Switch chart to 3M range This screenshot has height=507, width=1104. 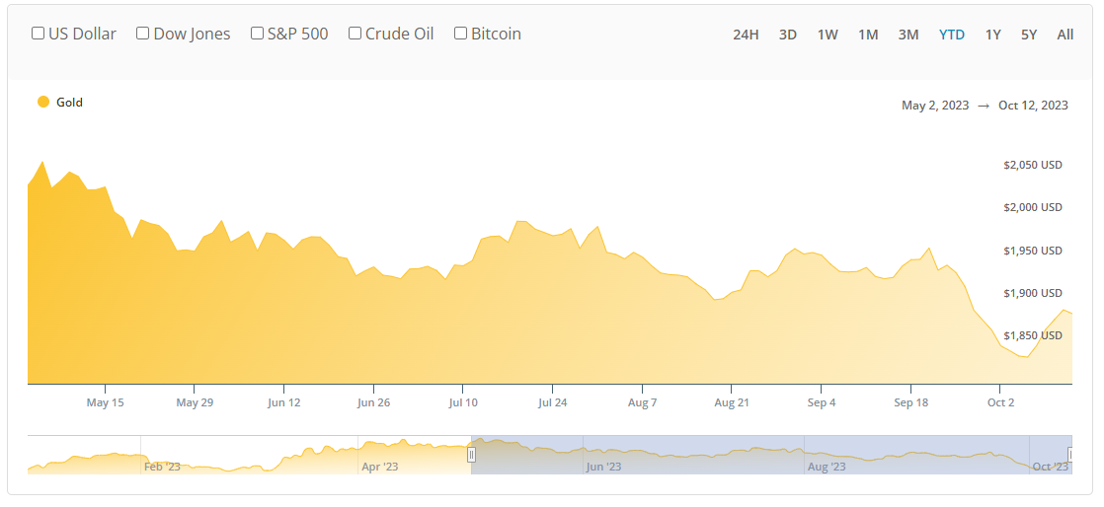click(x=908, y=35)
